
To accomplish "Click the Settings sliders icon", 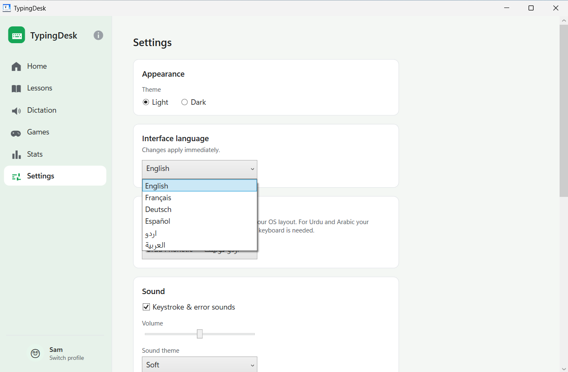I will coord(16,176).
